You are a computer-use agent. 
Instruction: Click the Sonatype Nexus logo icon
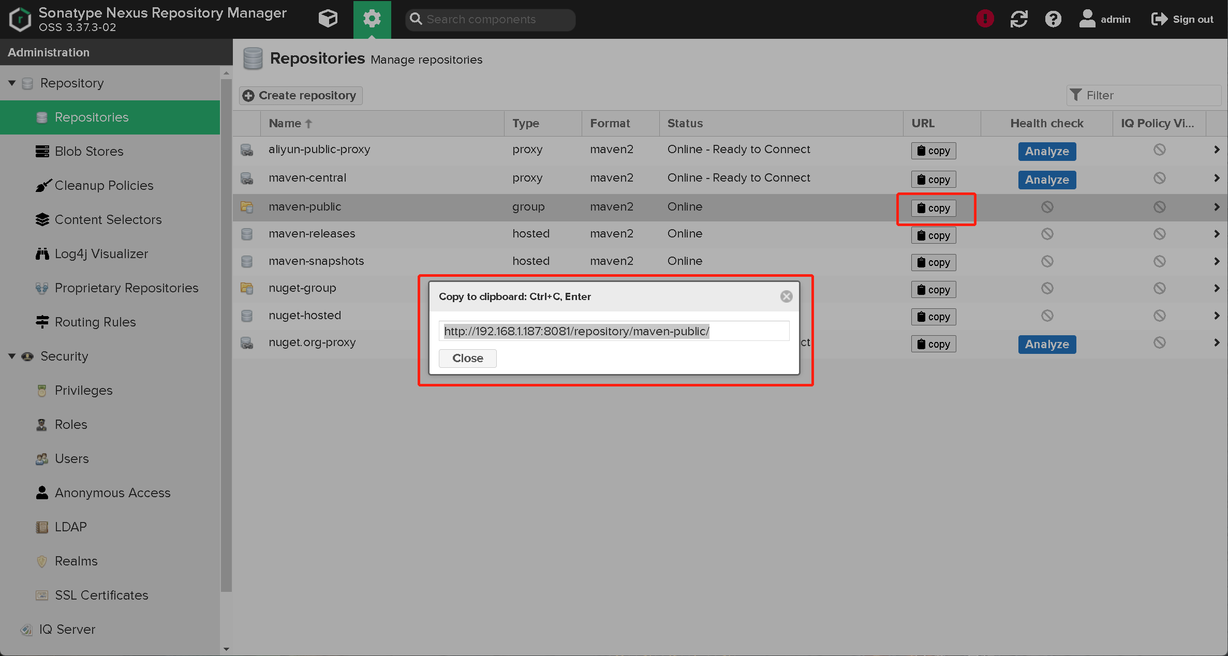point(20,19)
